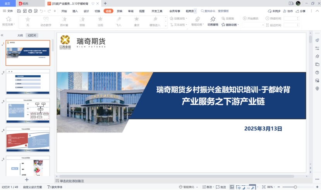The width and height of the screenshot is (321, 190).
Task: Open the 文本属性 dropdown
Action: [178, 25]
